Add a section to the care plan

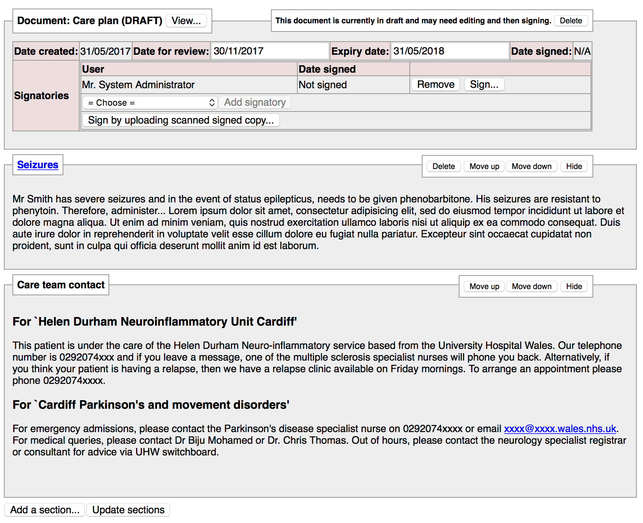[45, 510]
